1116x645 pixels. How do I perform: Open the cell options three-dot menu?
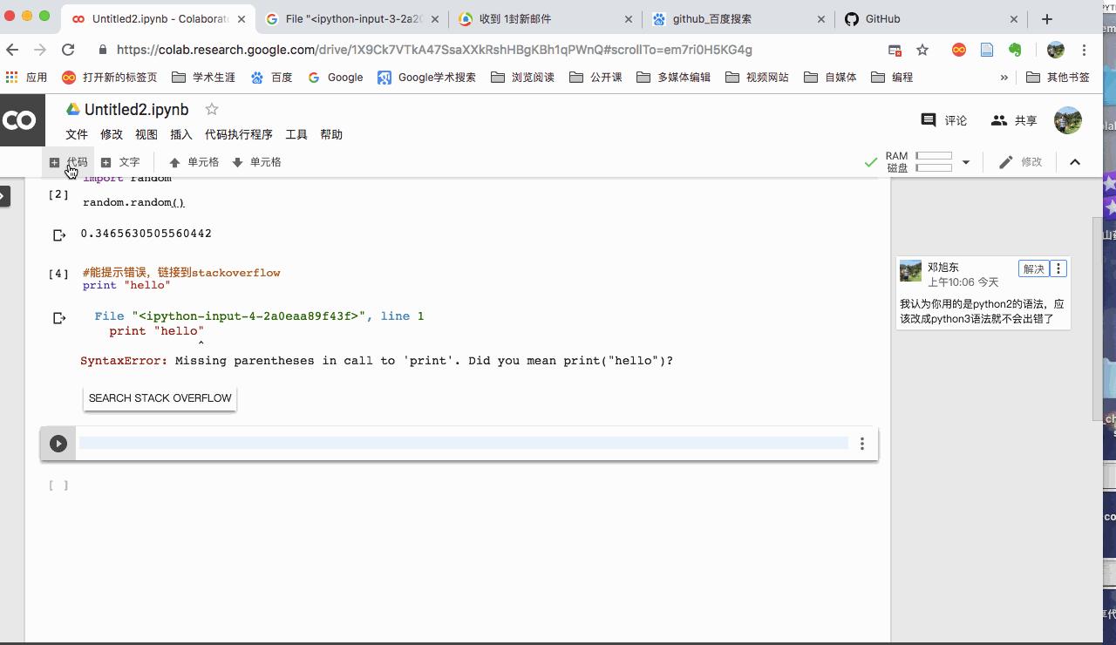point(861,443)
